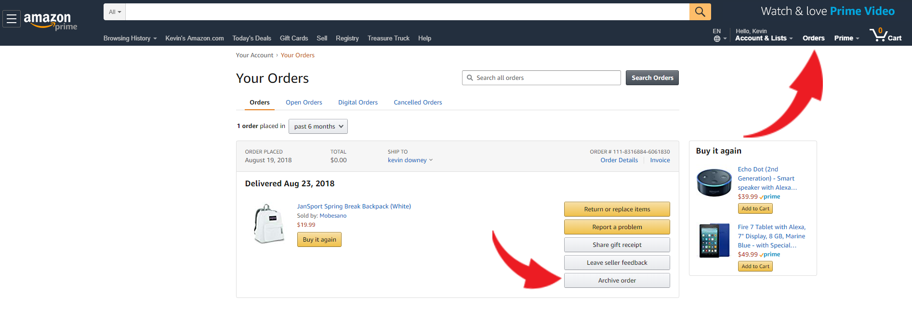Expand the Browsing History menu
The height and width of the screenshot is (310, 912).
(x=130, y=38)
